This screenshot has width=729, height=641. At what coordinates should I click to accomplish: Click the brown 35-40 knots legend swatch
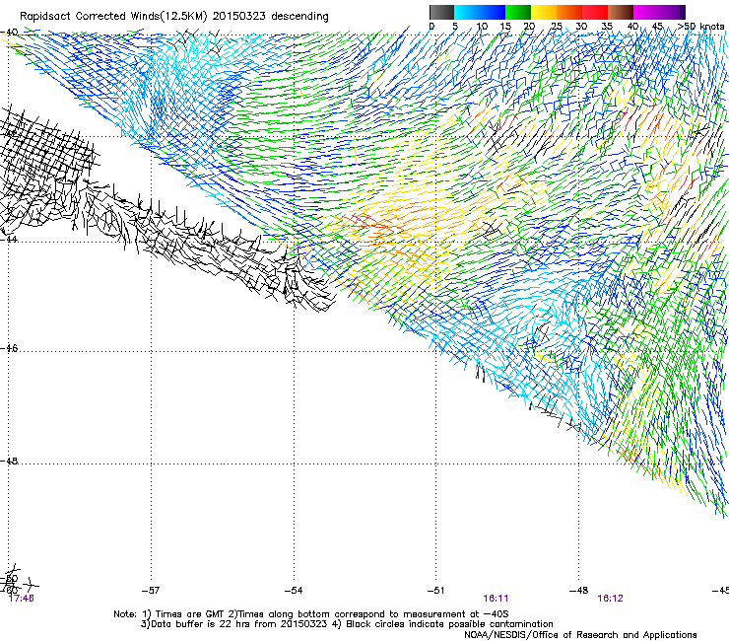[621, 12]
